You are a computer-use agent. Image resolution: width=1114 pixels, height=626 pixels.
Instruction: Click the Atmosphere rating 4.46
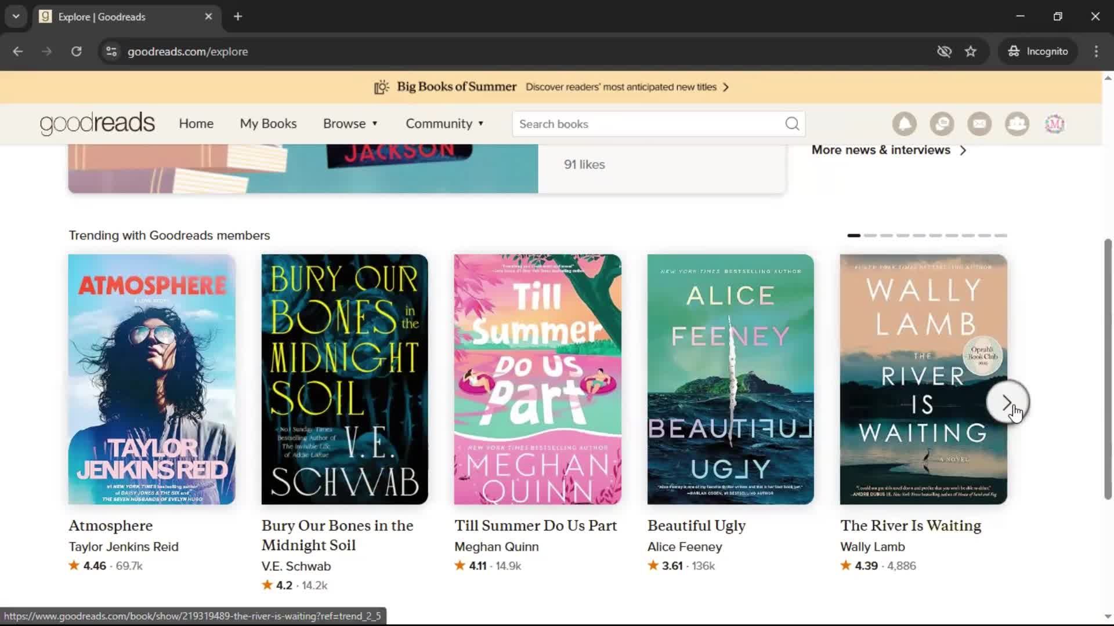tap(94, 566)
